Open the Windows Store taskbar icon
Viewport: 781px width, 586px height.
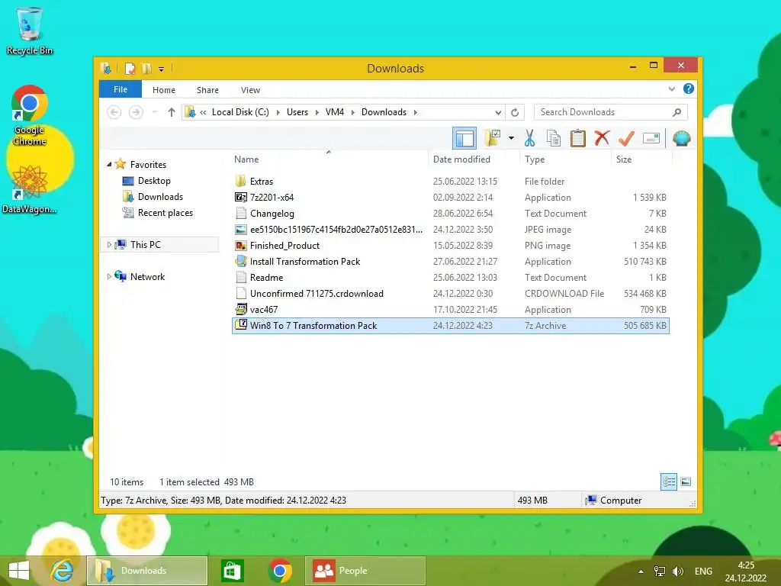point(232,571)
